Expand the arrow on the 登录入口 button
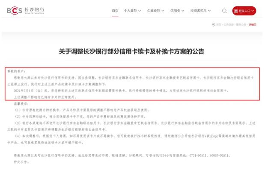 tap(253, 11)
